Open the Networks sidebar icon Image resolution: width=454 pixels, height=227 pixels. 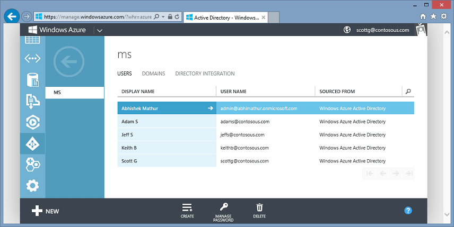click(32, 59)
